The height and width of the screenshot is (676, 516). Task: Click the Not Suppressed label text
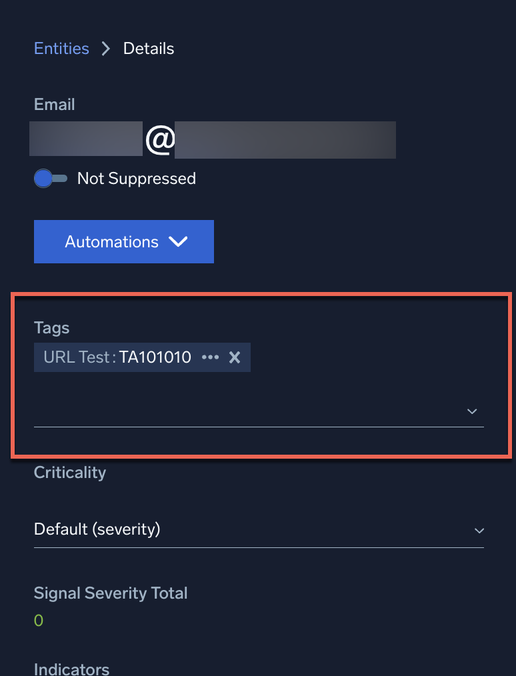pyautogui.click(x=136, y=179)
